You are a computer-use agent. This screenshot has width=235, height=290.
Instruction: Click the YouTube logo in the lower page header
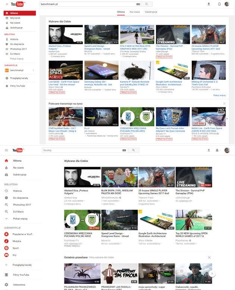coord(18,150)
